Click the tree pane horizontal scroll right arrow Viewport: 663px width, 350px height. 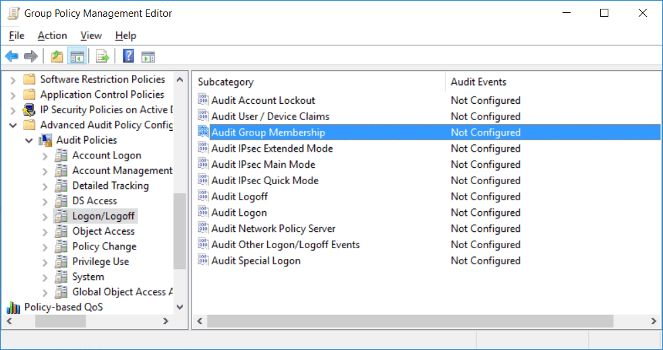click(166, 321)
